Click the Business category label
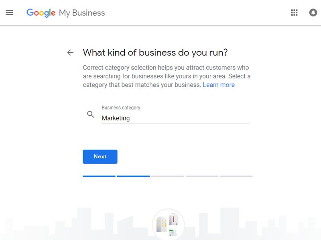Viewport: 321px width, 240px height. pos(121,108)
